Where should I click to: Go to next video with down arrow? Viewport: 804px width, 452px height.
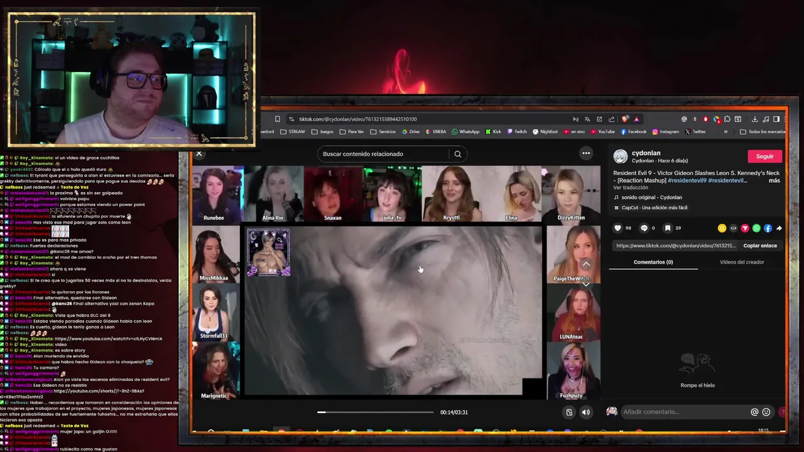pos(586,284)
